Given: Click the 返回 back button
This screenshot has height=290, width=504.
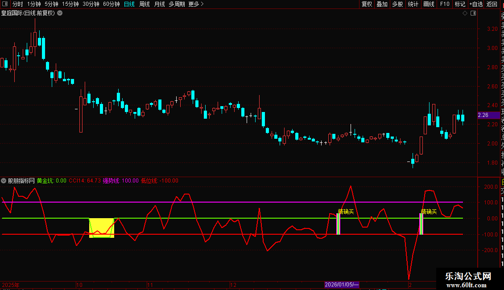Looking at the screenshot, I should pyautogui.click(x=492, y=4).
